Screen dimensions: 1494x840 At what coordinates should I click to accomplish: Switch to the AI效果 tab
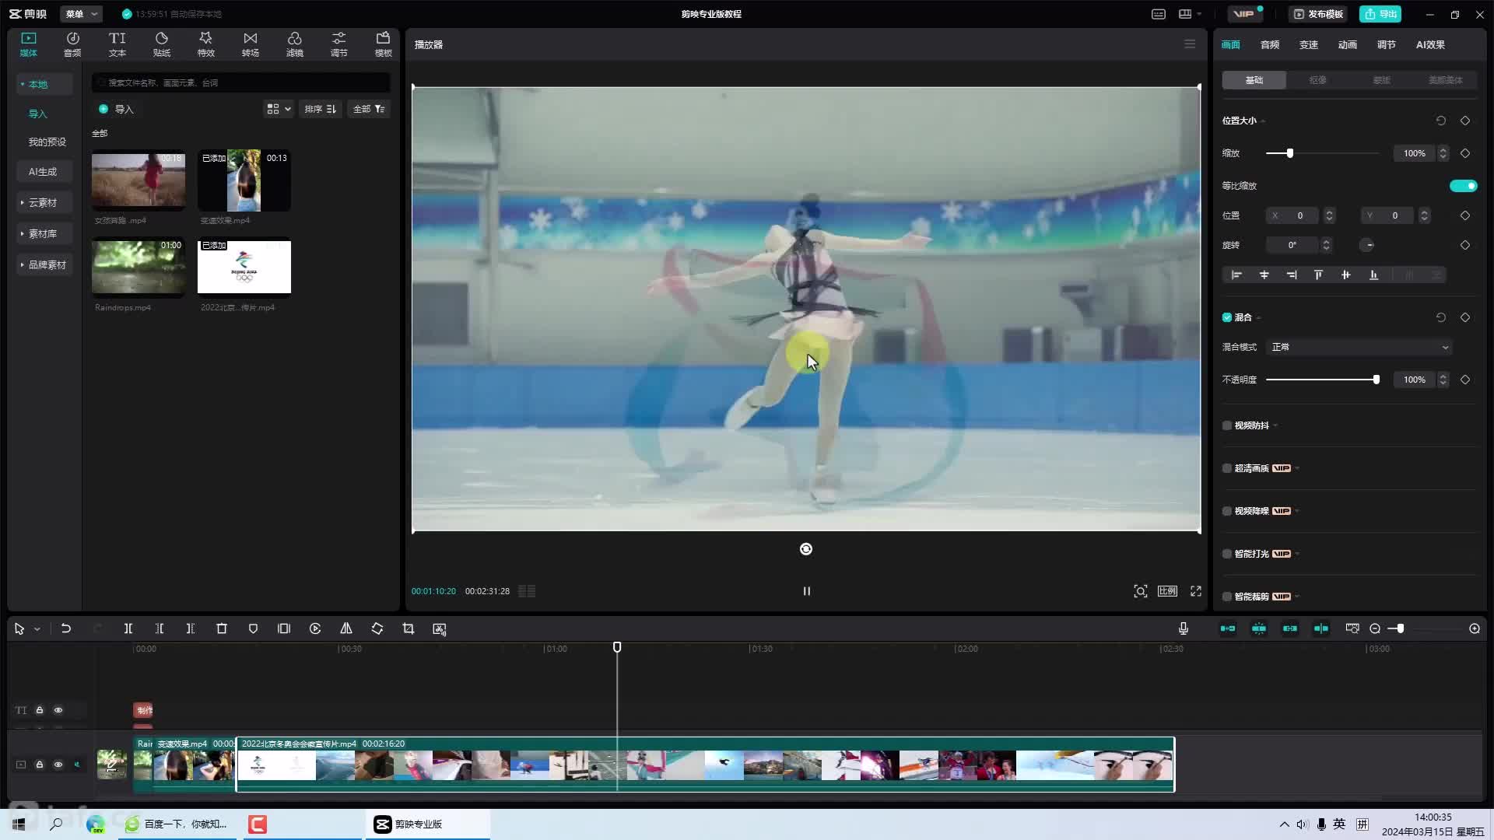point(1430,44)
